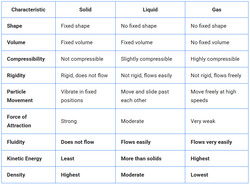Select the 'Shape' row label
The width and height of the screenshot is (250, 185).
coord(14,26)
